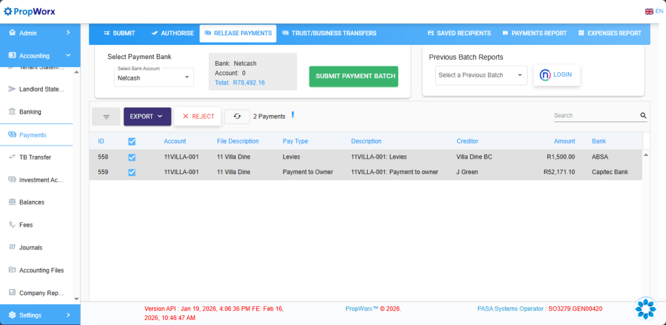Click the search magnifier icon
666x325 pixels.
coord(643,116)
